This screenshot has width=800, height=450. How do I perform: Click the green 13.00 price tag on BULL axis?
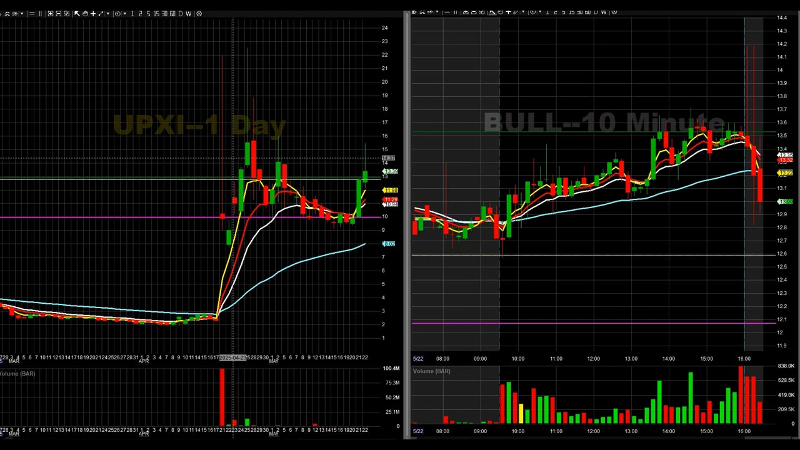point(785,201)
